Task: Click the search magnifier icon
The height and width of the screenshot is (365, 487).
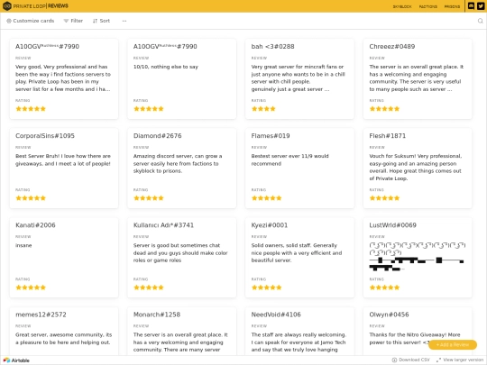Action: tap(480, 21)
